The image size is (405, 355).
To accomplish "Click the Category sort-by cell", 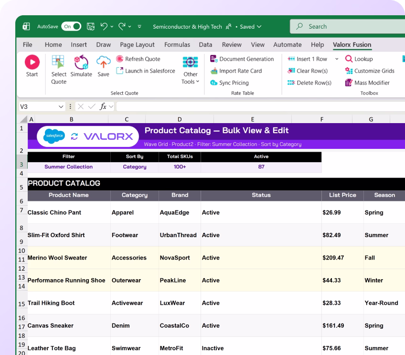I will (135, 167).
